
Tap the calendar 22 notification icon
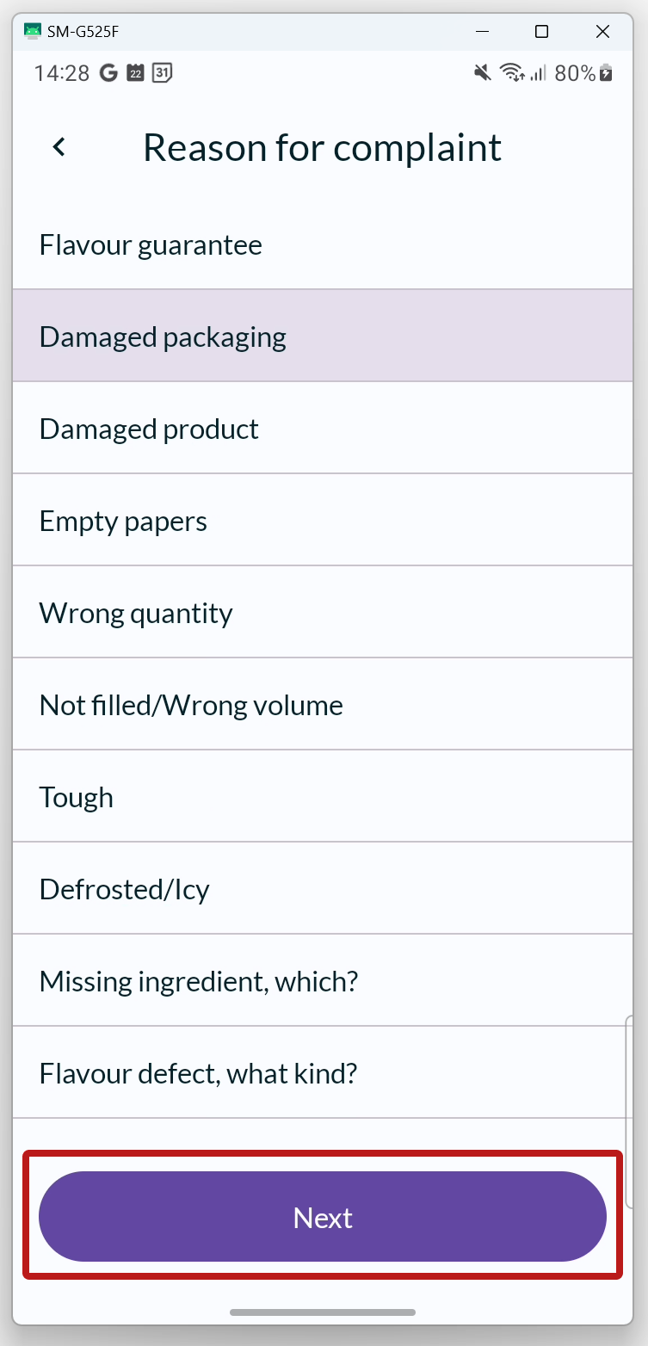click(135, 73)
